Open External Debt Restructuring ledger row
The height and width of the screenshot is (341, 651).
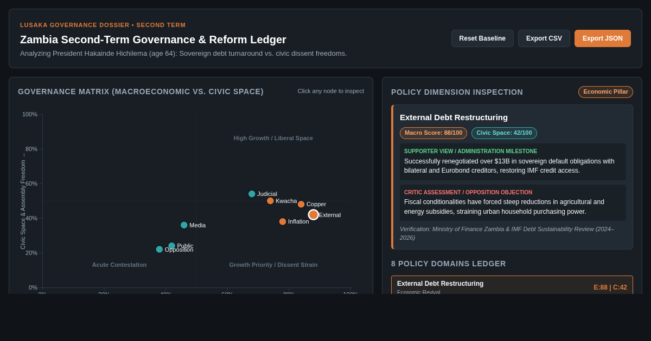tap(512, 285)
